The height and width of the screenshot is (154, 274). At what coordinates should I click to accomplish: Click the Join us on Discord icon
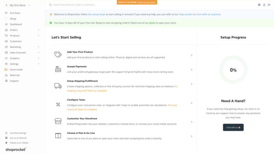pos(6,138)
